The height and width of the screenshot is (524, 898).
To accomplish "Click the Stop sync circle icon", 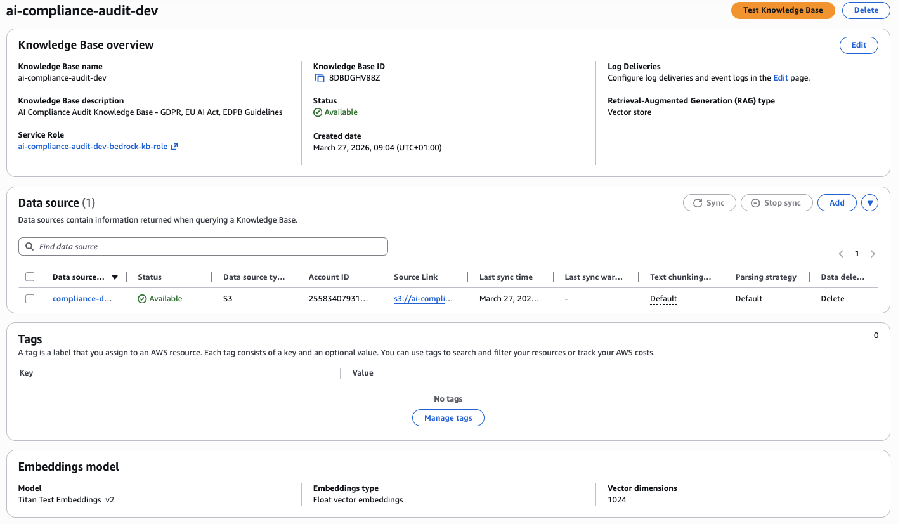I will click(755, 202).
